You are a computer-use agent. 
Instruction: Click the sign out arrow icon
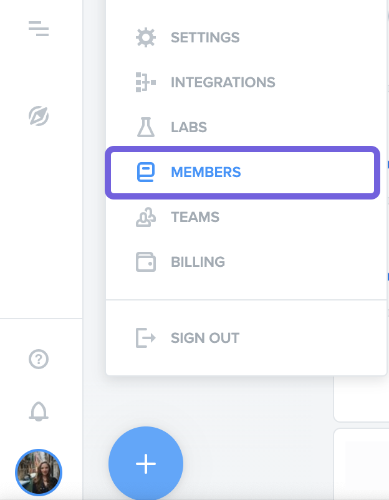146,338
